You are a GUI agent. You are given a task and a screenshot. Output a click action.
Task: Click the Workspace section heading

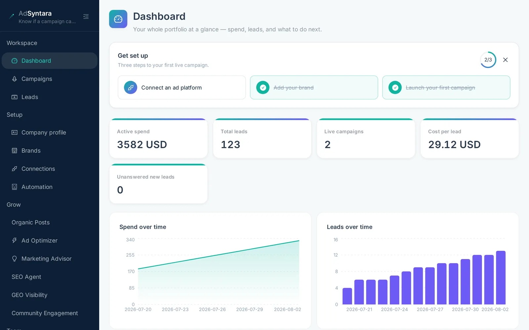point(22,43)
